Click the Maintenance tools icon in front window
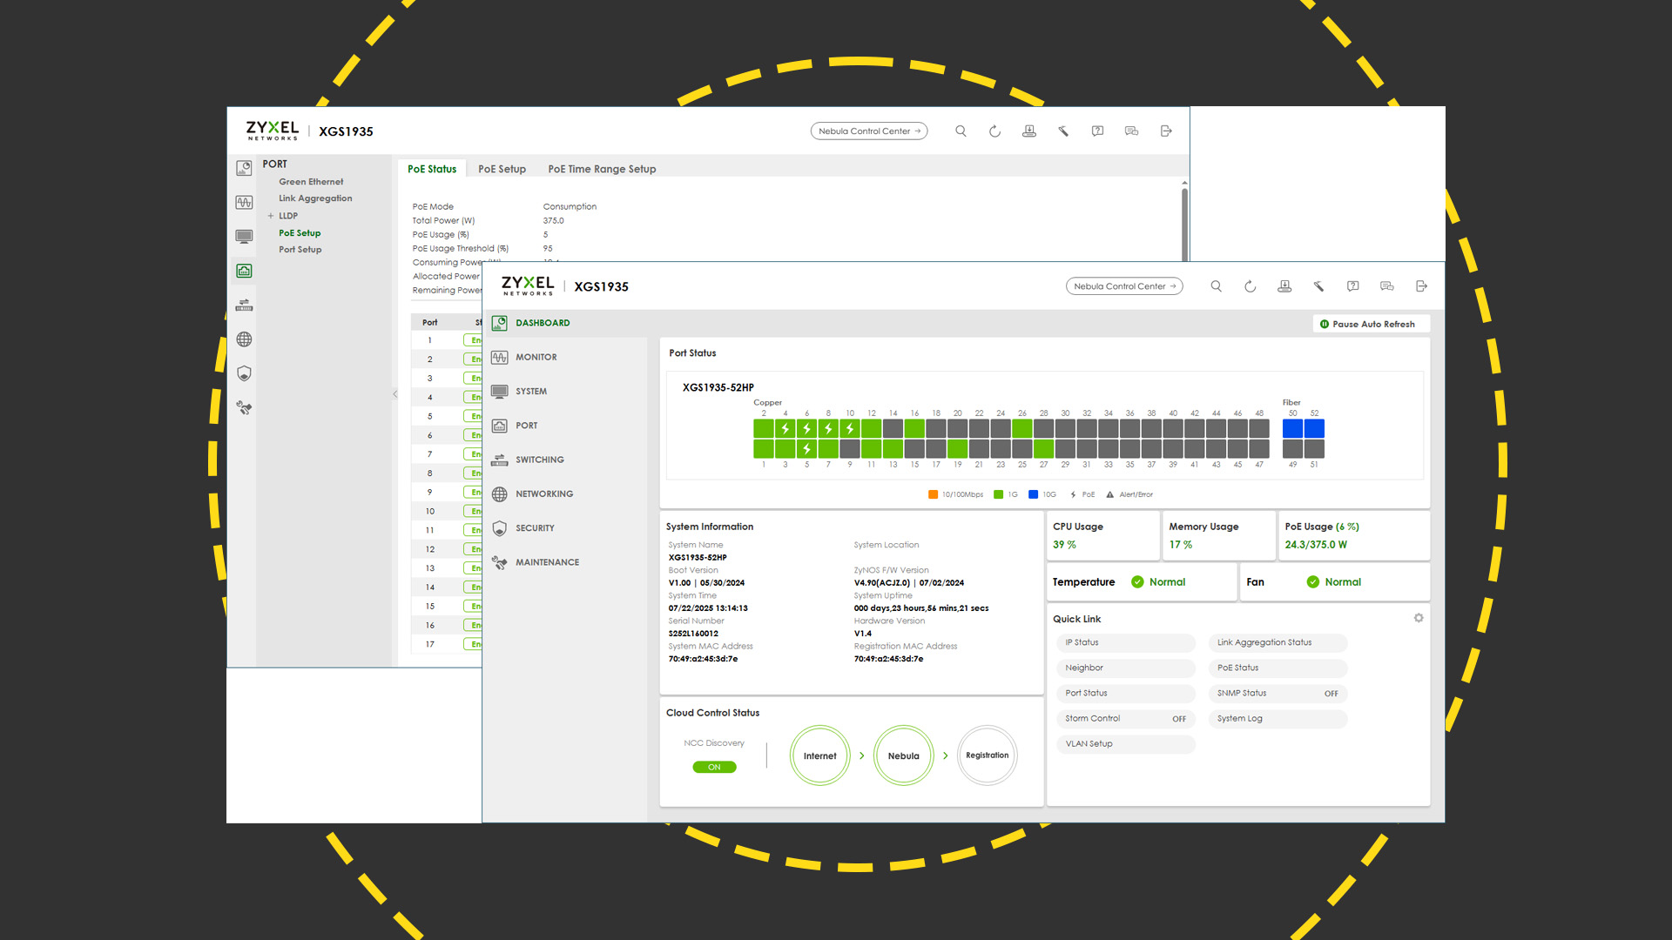 (x=500, y=562)
